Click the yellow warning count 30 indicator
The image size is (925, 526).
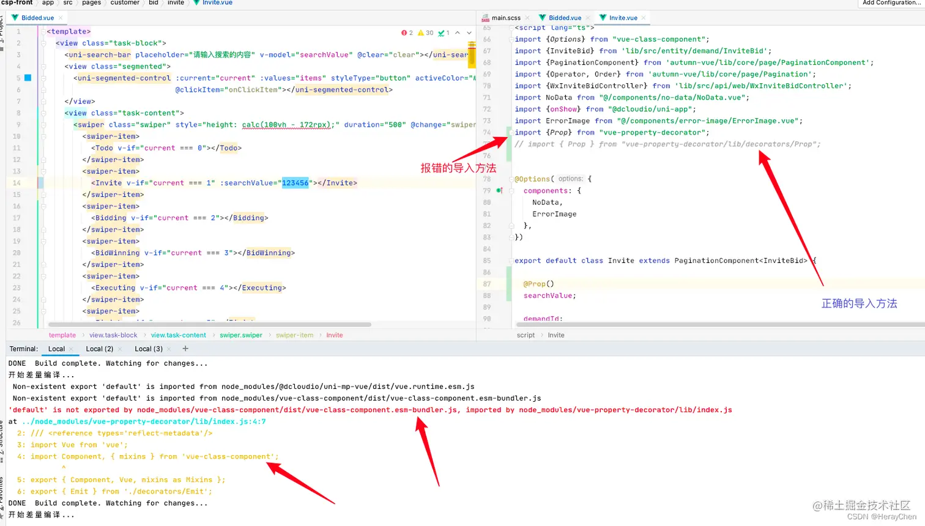(x=426, y=33)
